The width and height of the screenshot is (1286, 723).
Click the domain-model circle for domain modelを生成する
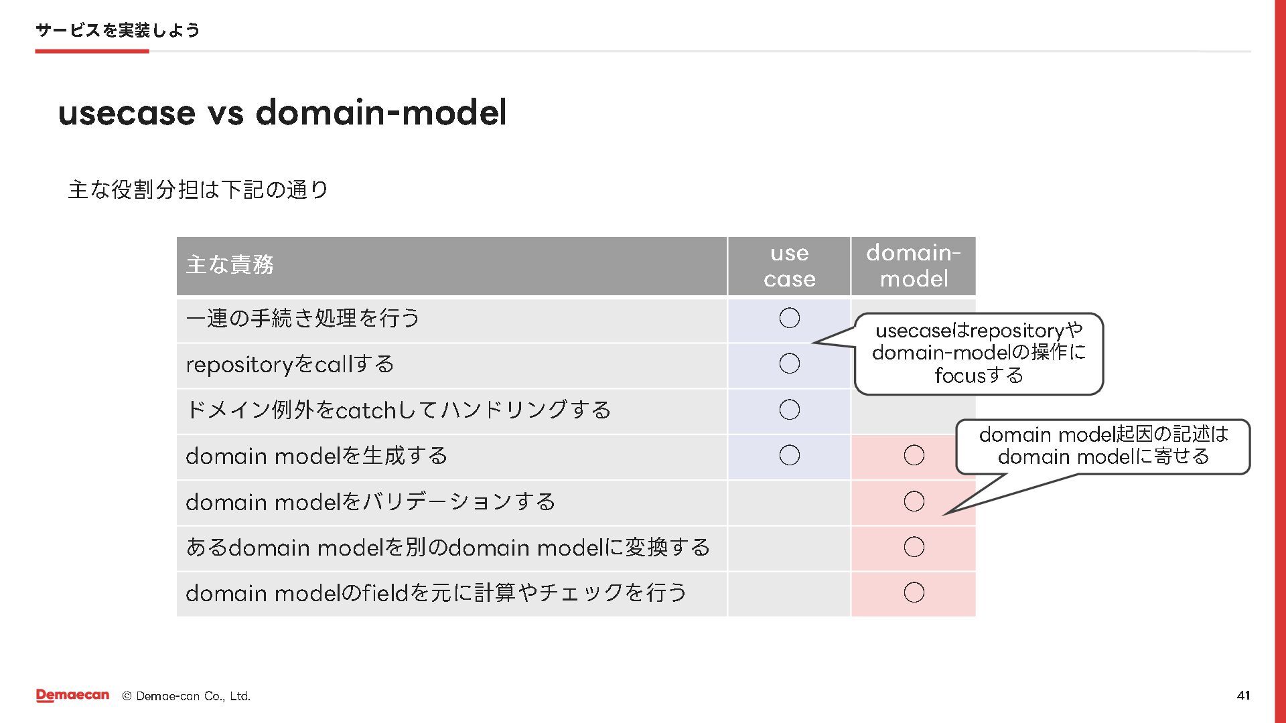914,455
